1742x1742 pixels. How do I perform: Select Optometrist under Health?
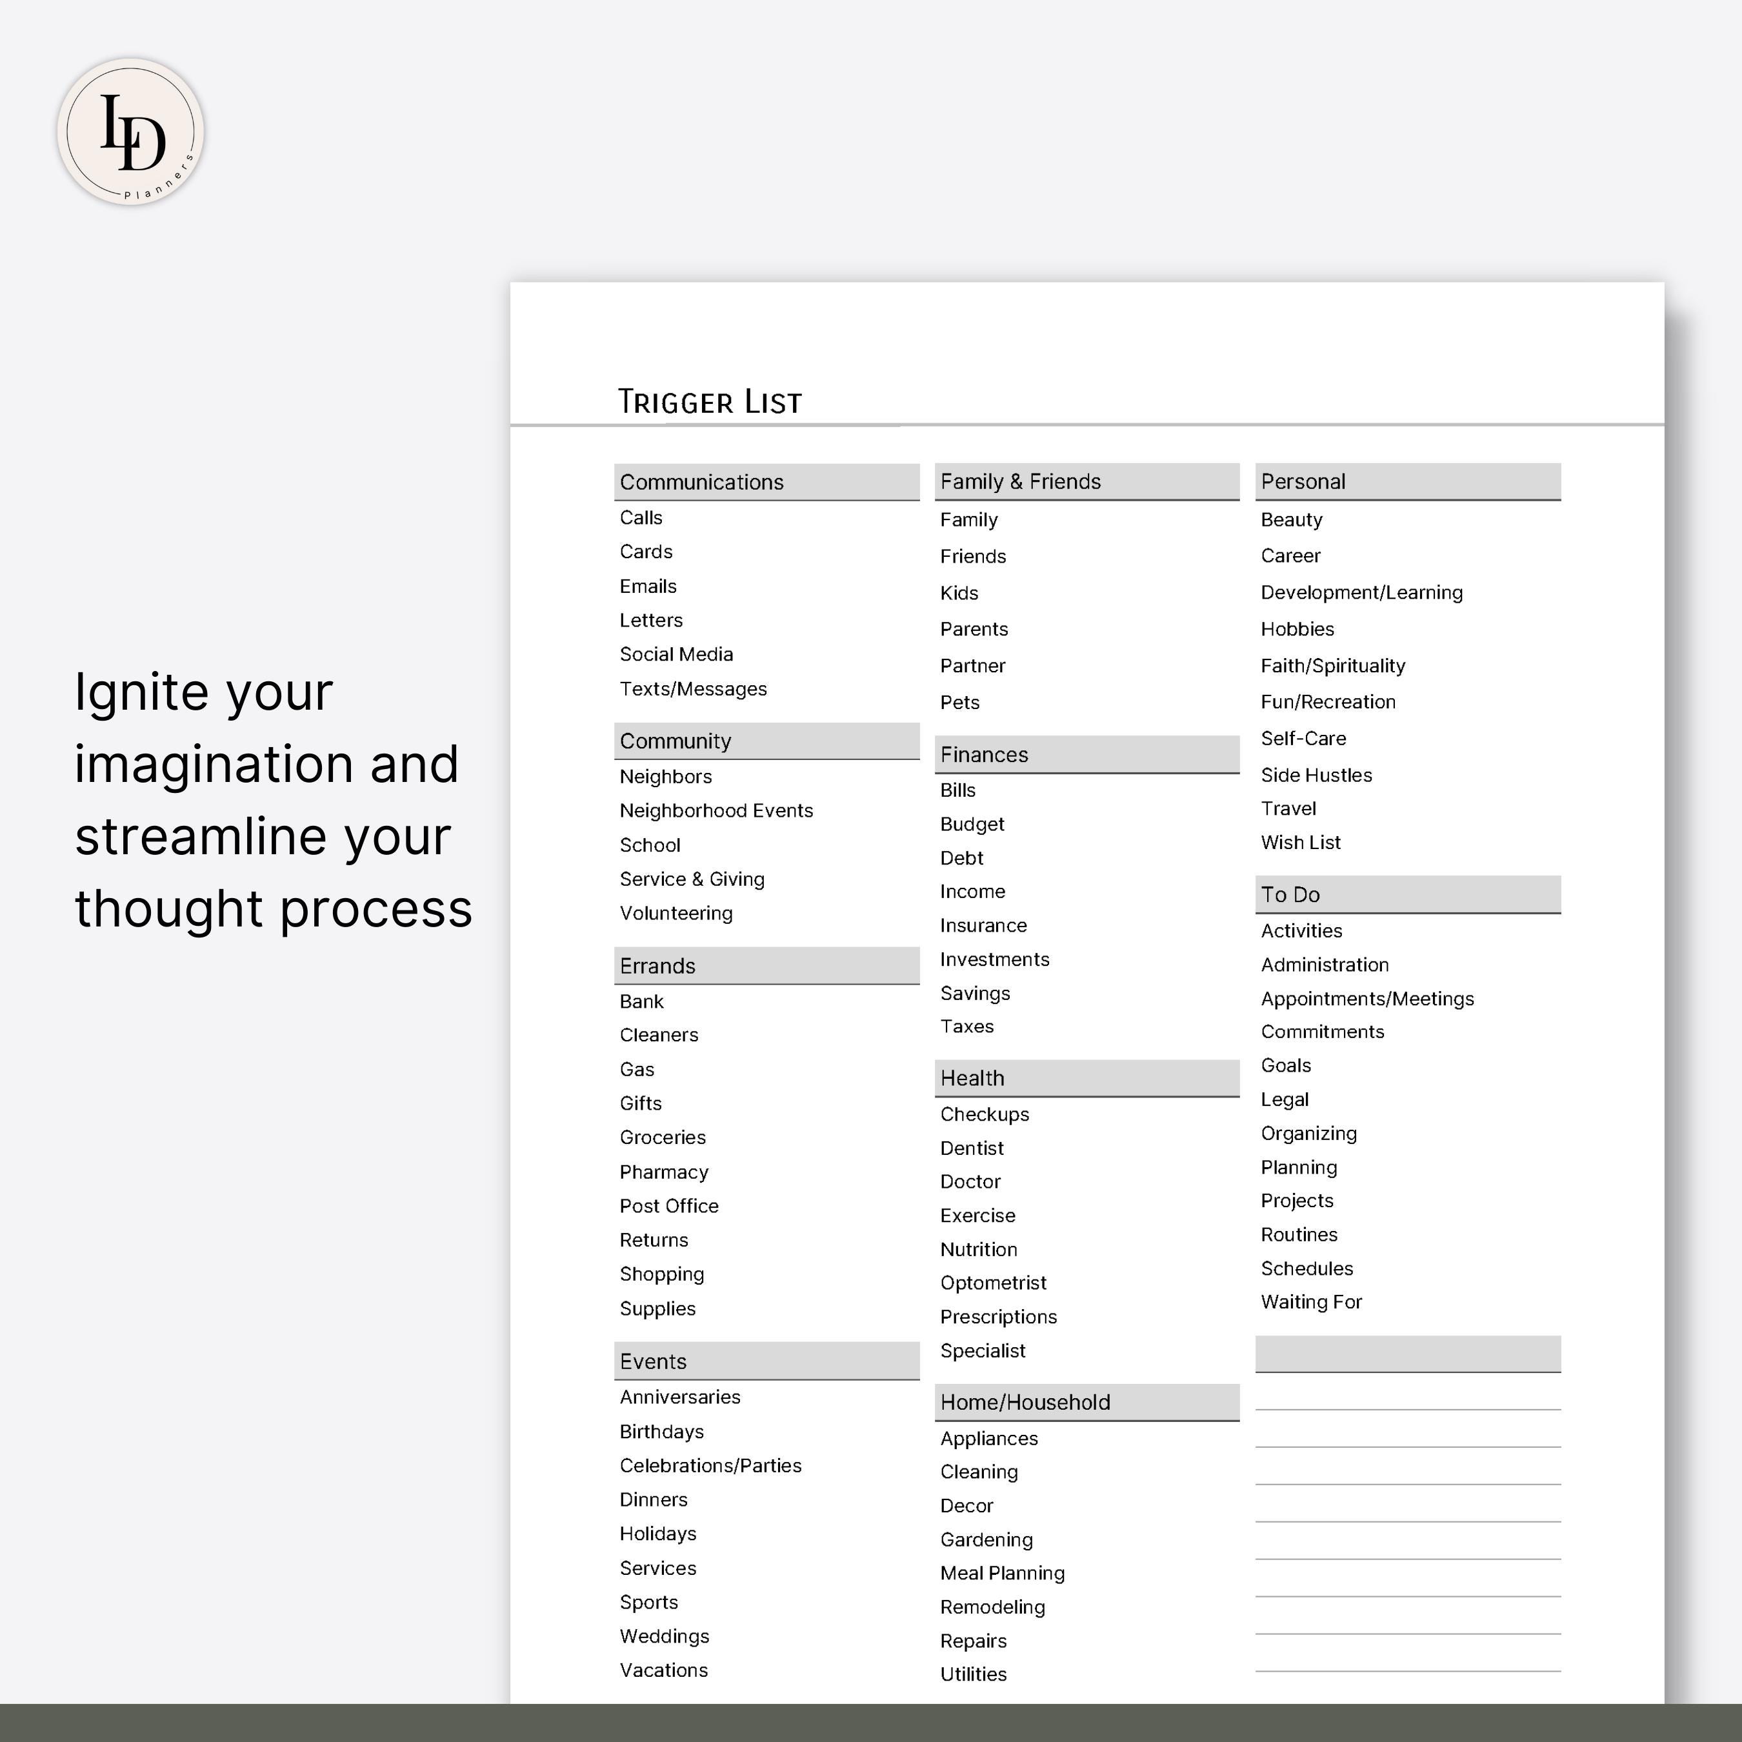pyautogui.click(x=993, y=1282)
